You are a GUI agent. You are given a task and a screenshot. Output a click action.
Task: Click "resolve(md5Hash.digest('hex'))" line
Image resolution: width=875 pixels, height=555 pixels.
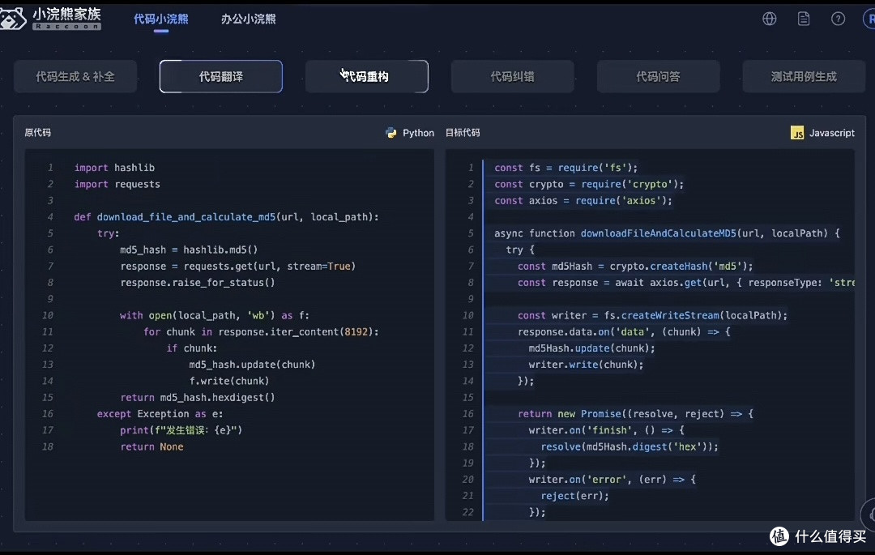click(630, 446)
